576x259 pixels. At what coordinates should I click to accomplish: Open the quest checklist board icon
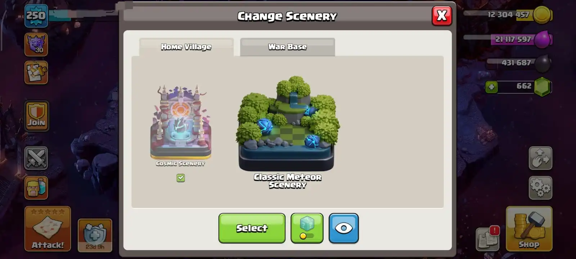pos(36,73)
